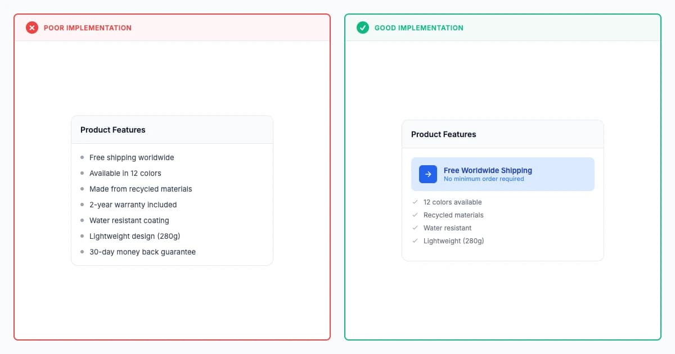Select the Free Worldwide Shipping highlighted banner
This screenshot has height=354, width=675.
pyautogui.click(x=503, y=174)
